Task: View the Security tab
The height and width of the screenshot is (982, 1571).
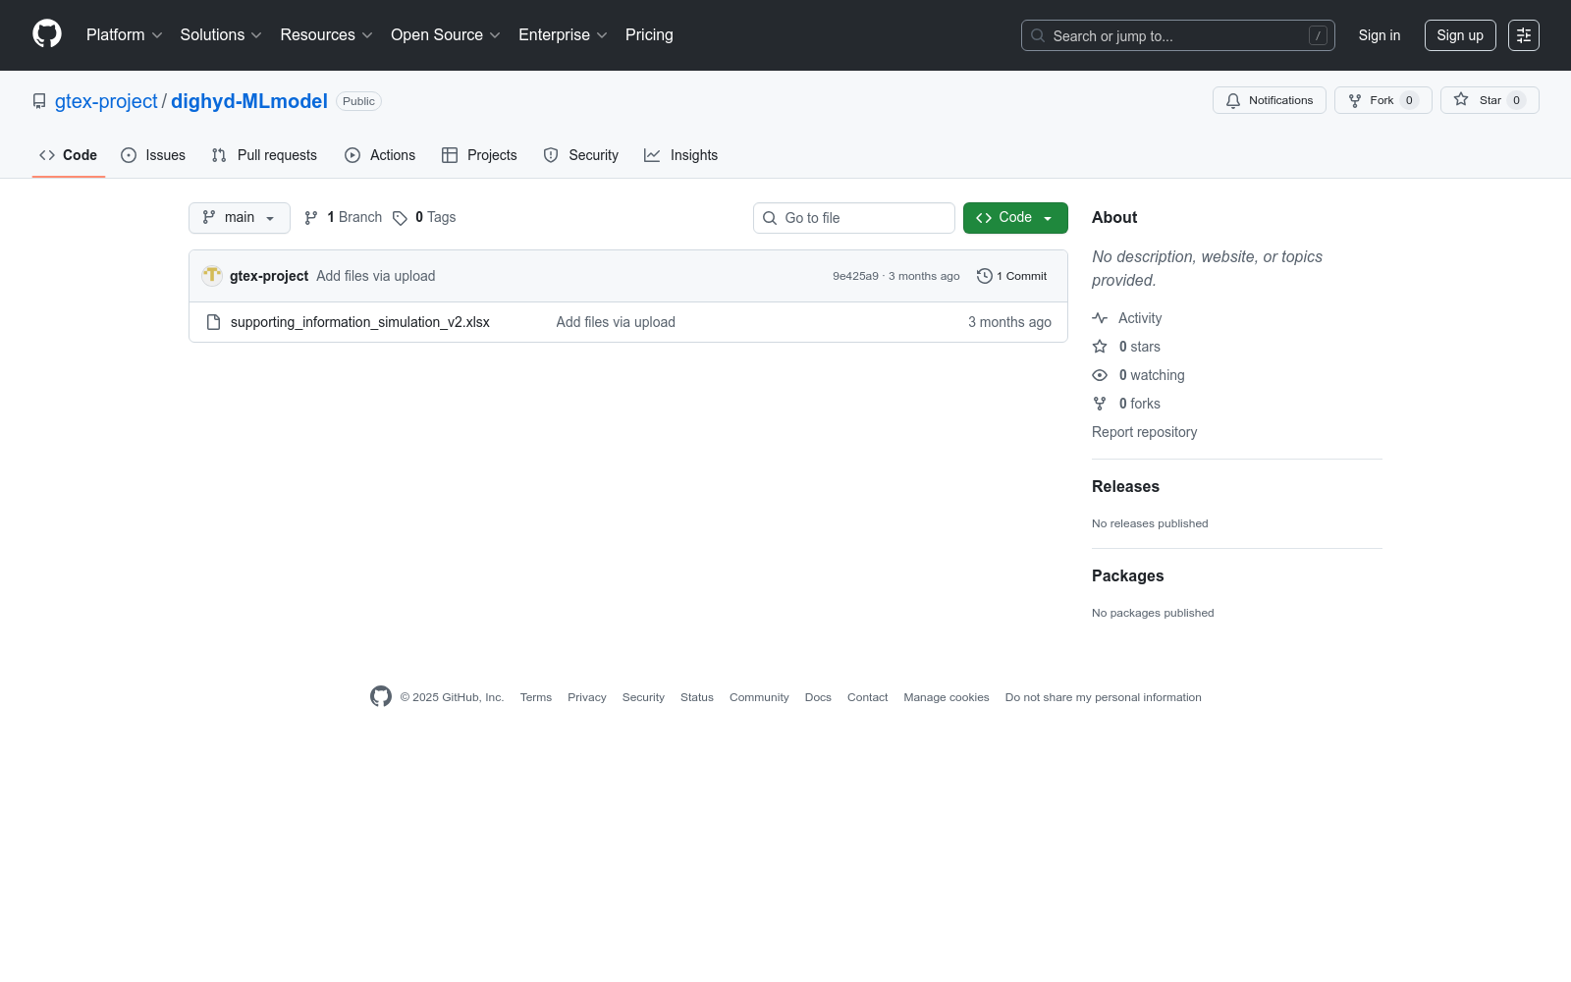Action: click(x=581, y=155)
